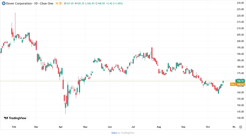246x136 pixels.
Task: Click the 140.00 price axis label
Action: (x=240, y=118)
